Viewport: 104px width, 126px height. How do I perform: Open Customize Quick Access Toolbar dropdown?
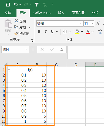(x=52, y=5)
